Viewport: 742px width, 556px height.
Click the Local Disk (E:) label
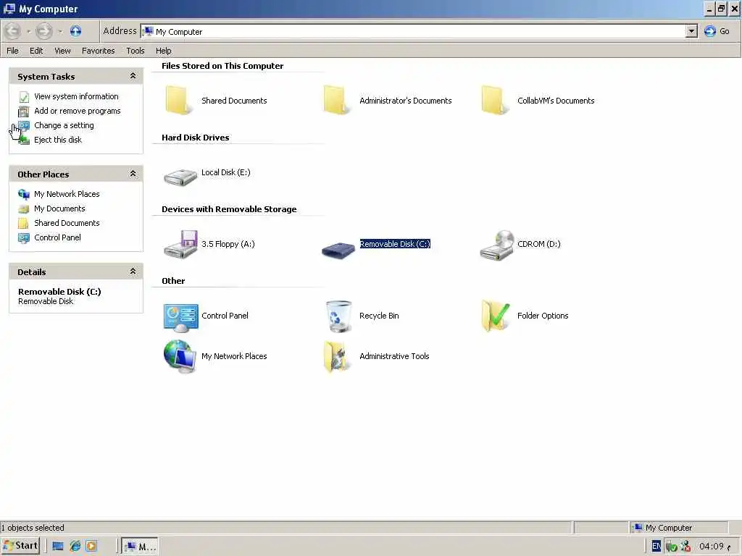click(226, 172)
